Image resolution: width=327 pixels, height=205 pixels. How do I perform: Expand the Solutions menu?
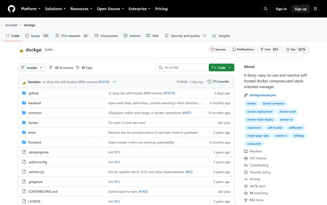click(x=55, y=9)
